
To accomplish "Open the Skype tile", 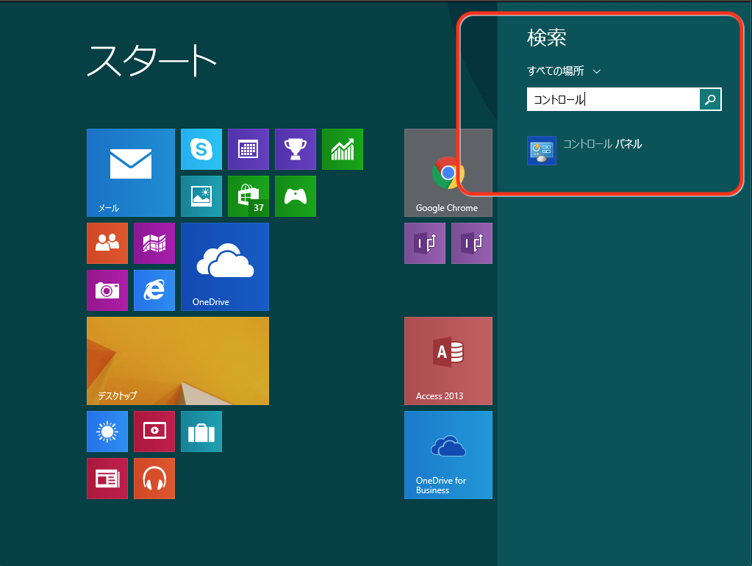I will pos(201,149).
